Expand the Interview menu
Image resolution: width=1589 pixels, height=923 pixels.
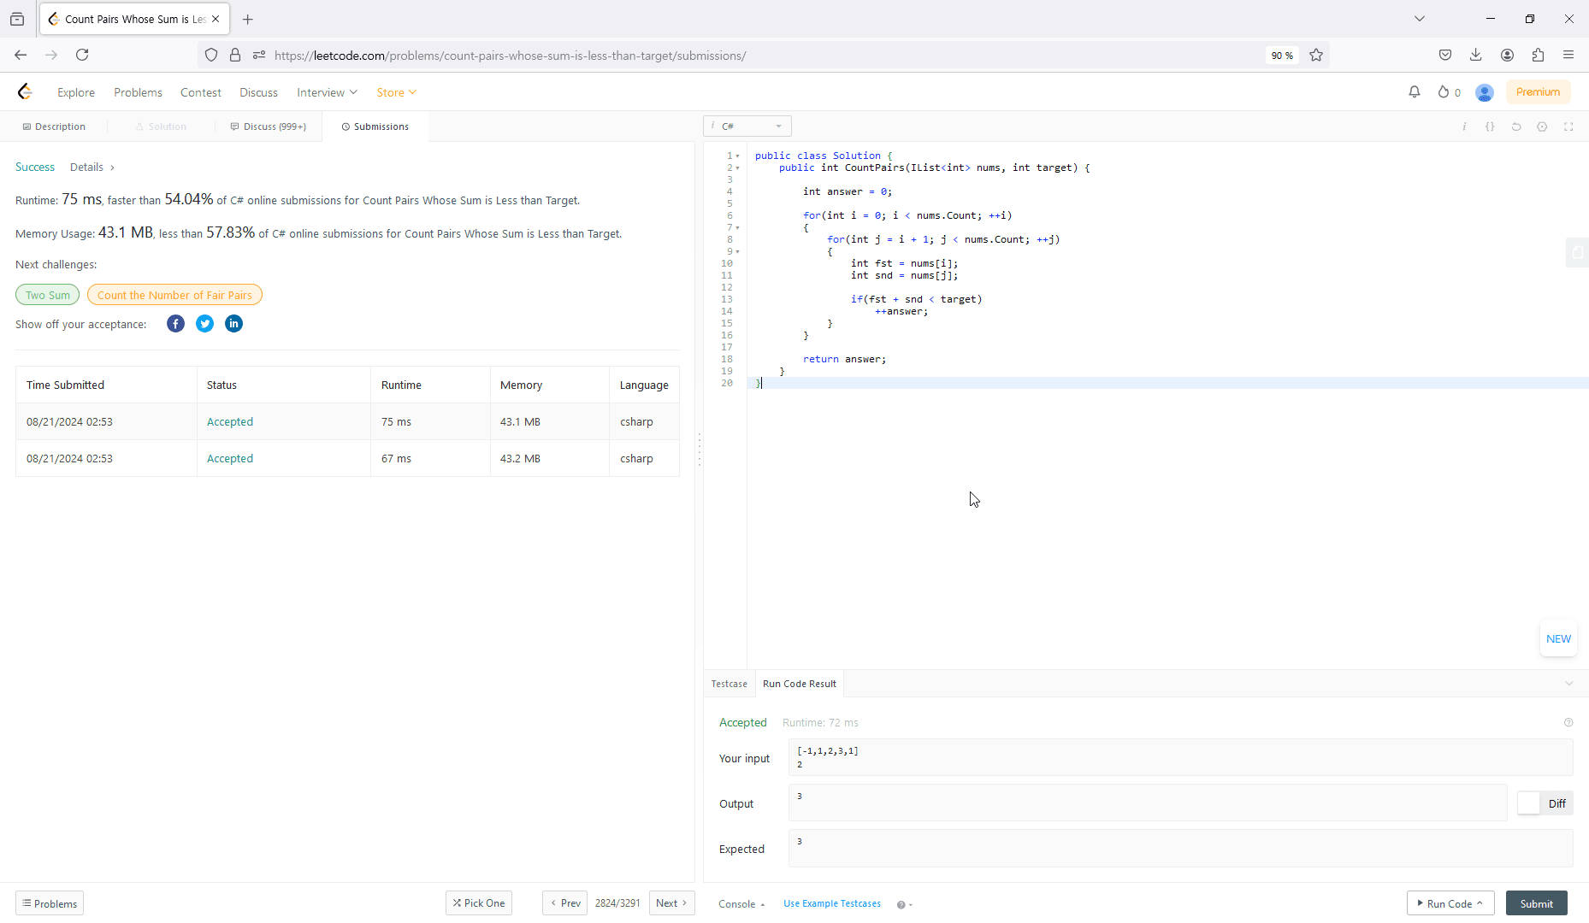pyautogui.click(x=327, y=92)
